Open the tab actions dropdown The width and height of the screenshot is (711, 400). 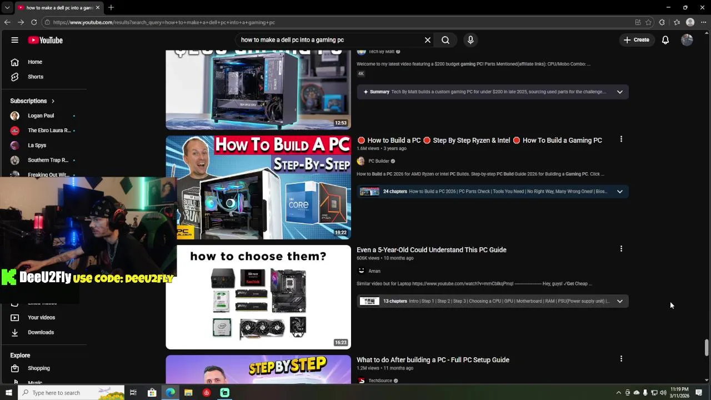pyautogui.click(x=7, y=8)
